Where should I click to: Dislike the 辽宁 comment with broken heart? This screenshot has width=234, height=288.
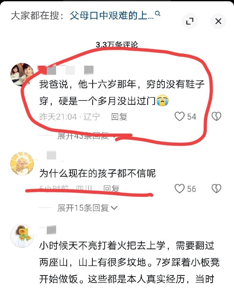(216, 116)
